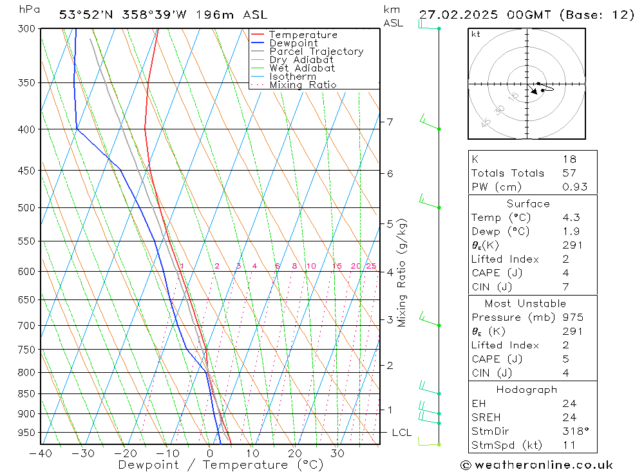Click the Most Unstable table header

coord(526,303)
